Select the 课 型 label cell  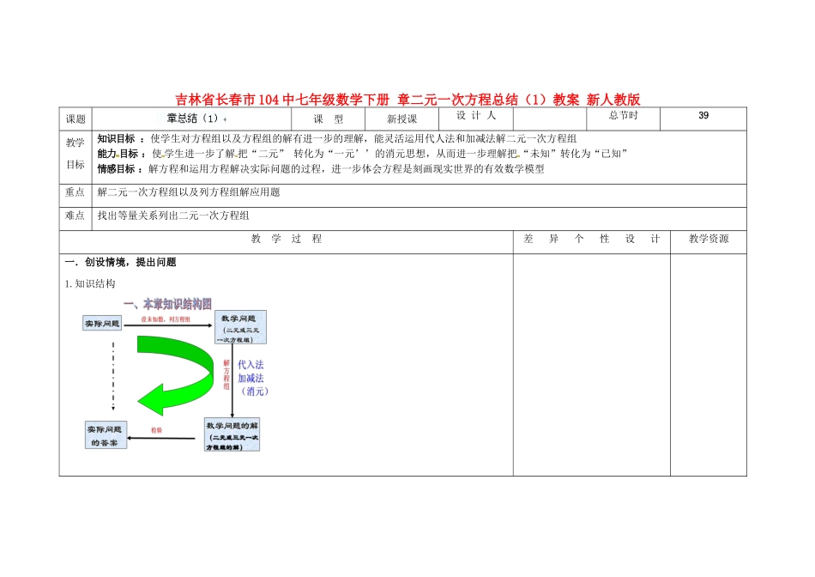coord(329,119)
